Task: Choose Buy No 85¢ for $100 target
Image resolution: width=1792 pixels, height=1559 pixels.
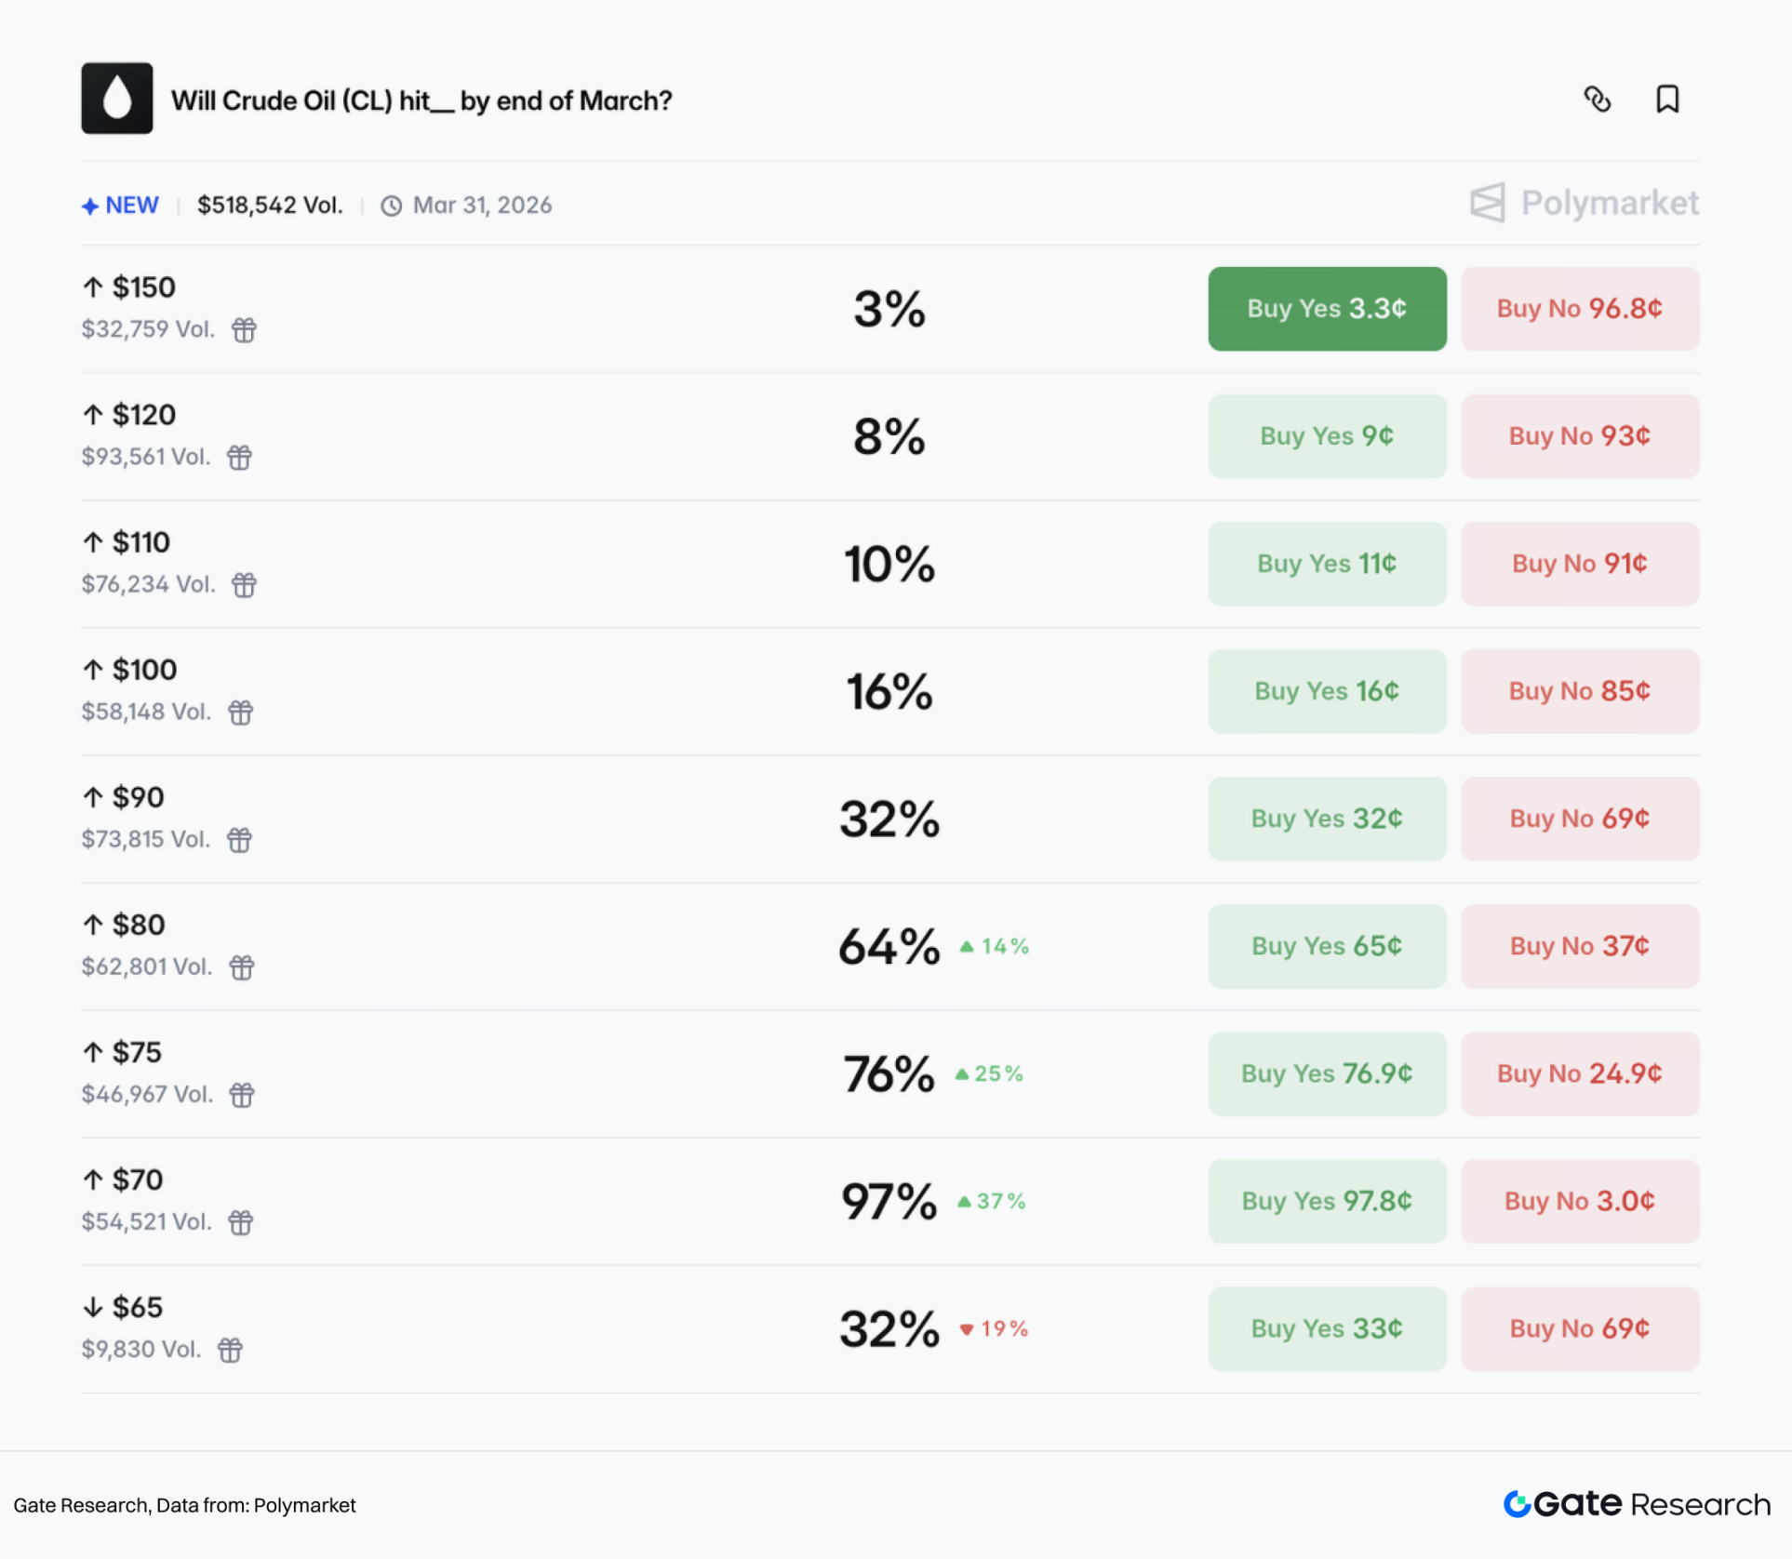Action: (1579, 691)
